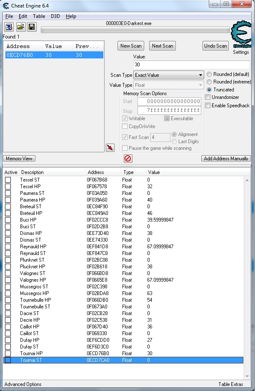
Task: Select Rounded (default) option
Action: tap(228, 74)
